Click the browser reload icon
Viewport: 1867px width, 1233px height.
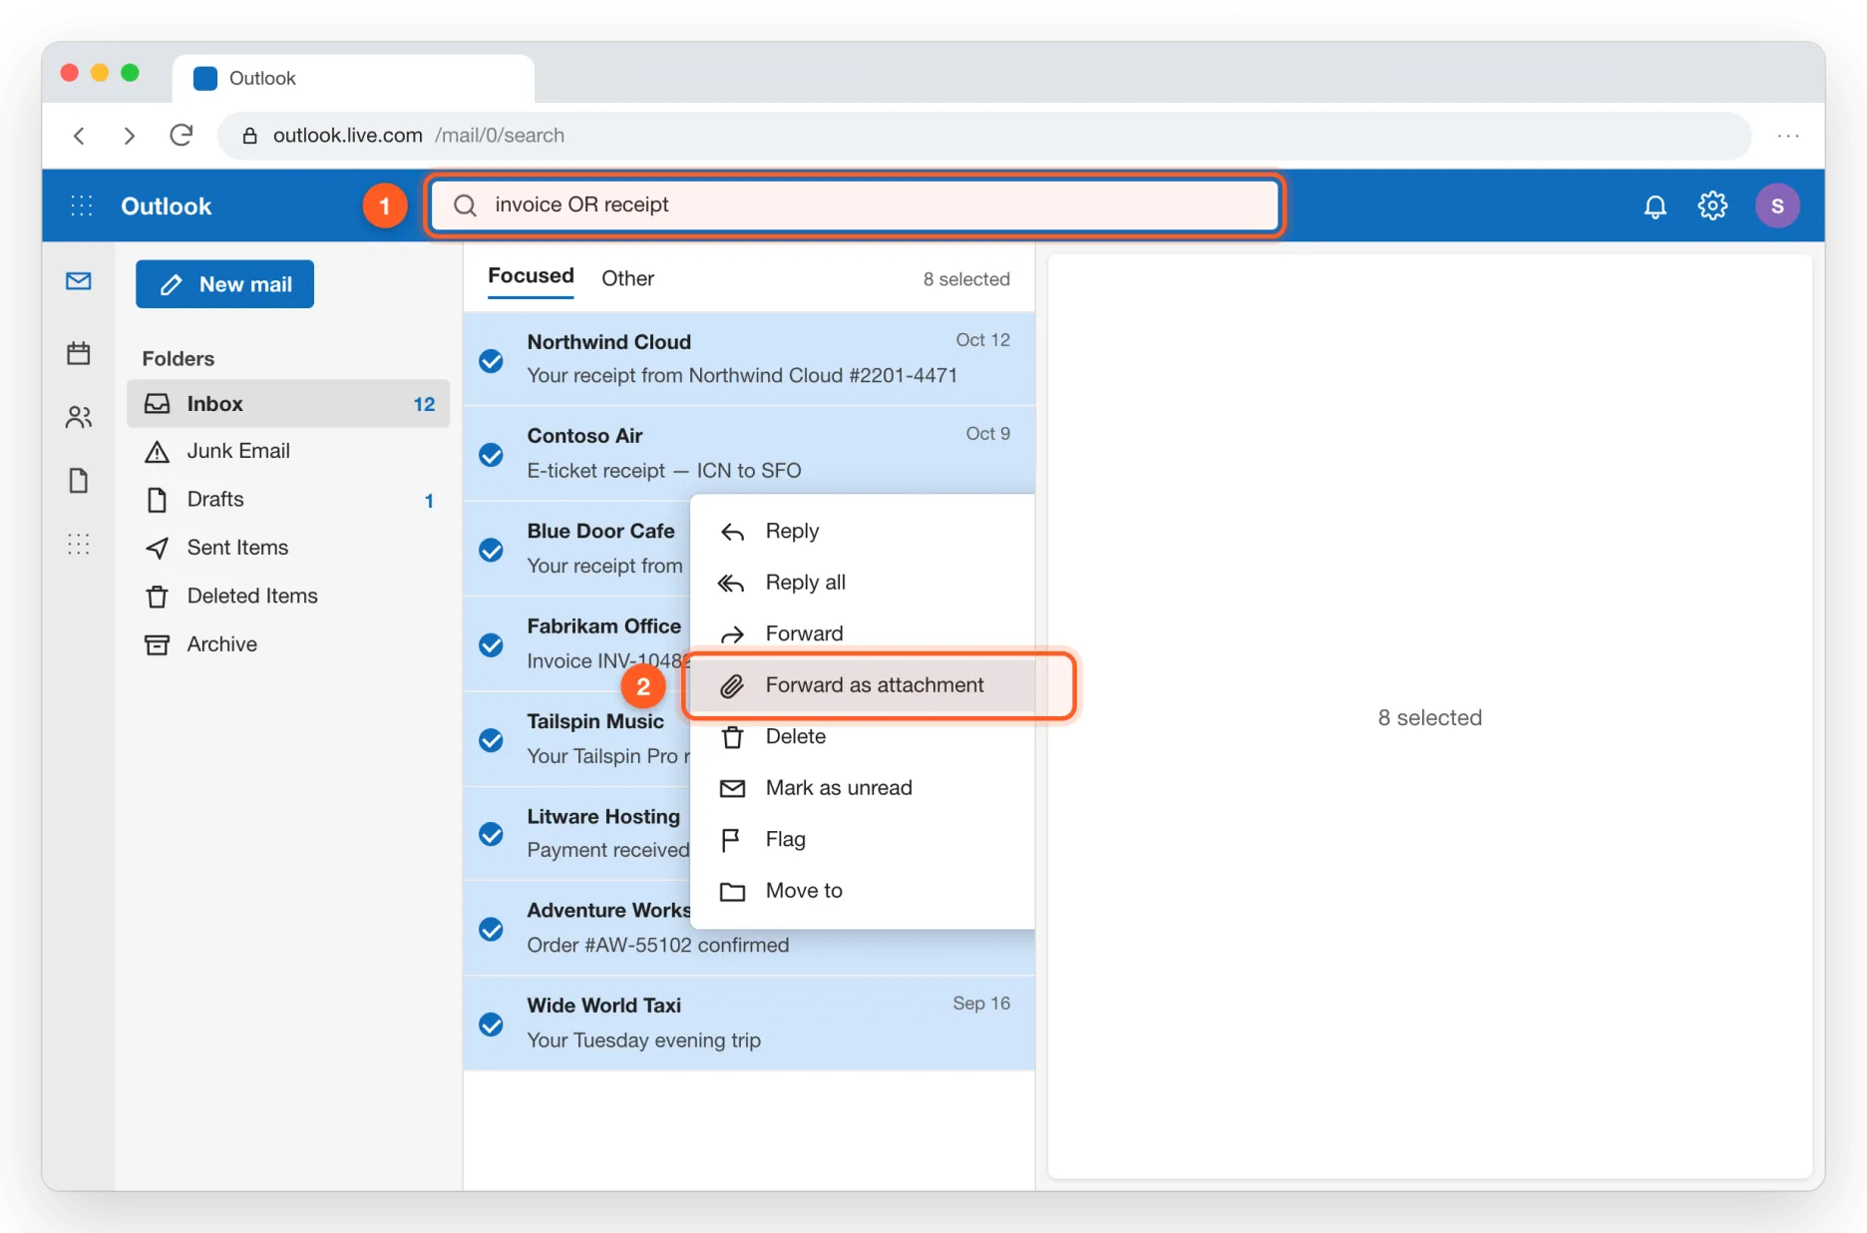(181, 135)
